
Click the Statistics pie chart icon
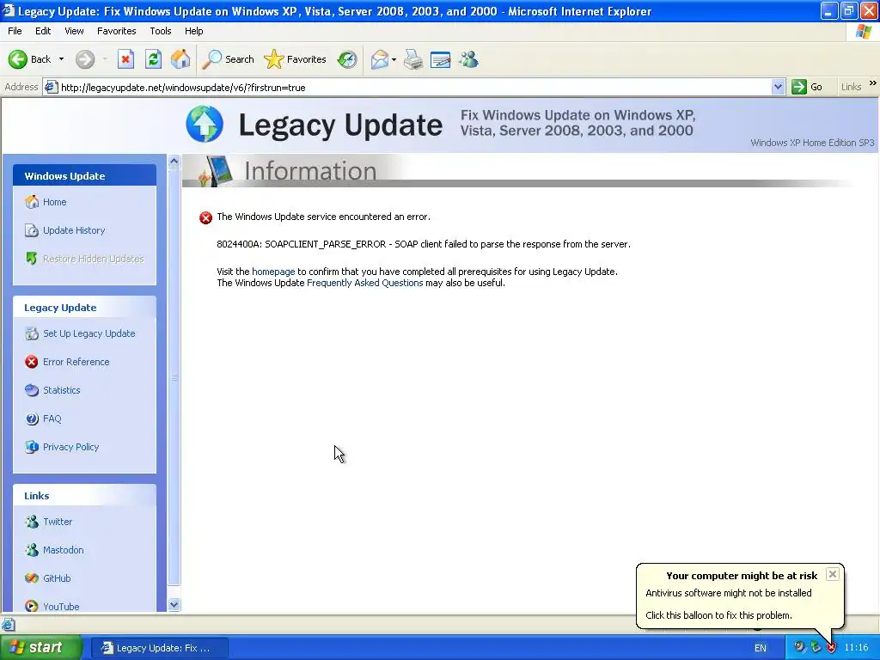pyautogui.click(x=32, y=390)
